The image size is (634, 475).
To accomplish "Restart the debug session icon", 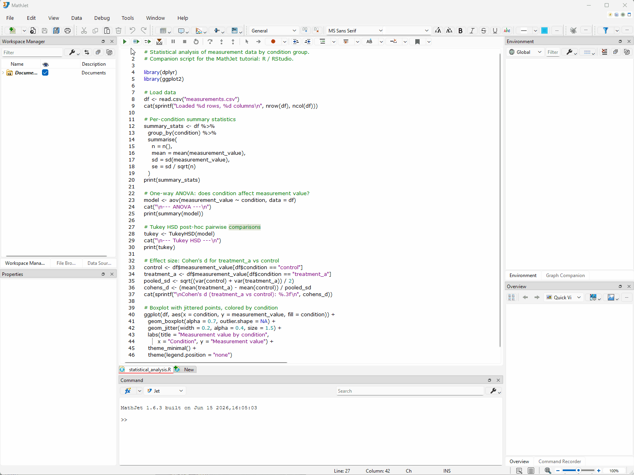I will (196, 42).
